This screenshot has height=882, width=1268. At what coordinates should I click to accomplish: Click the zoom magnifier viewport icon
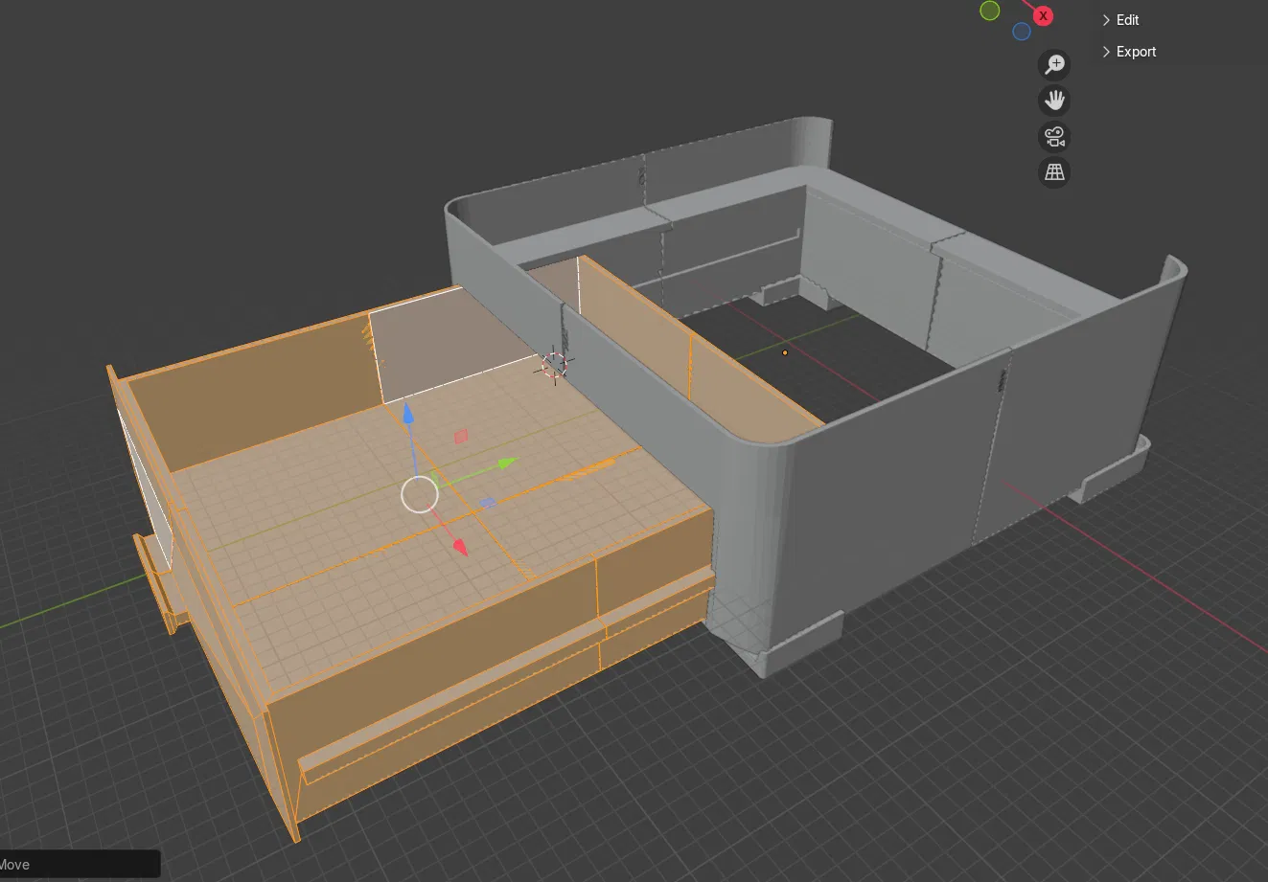(1054, 64)
